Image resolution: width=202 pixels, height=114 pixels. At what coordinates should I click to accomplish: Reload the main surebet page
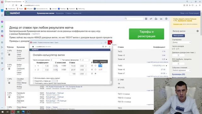13,5
